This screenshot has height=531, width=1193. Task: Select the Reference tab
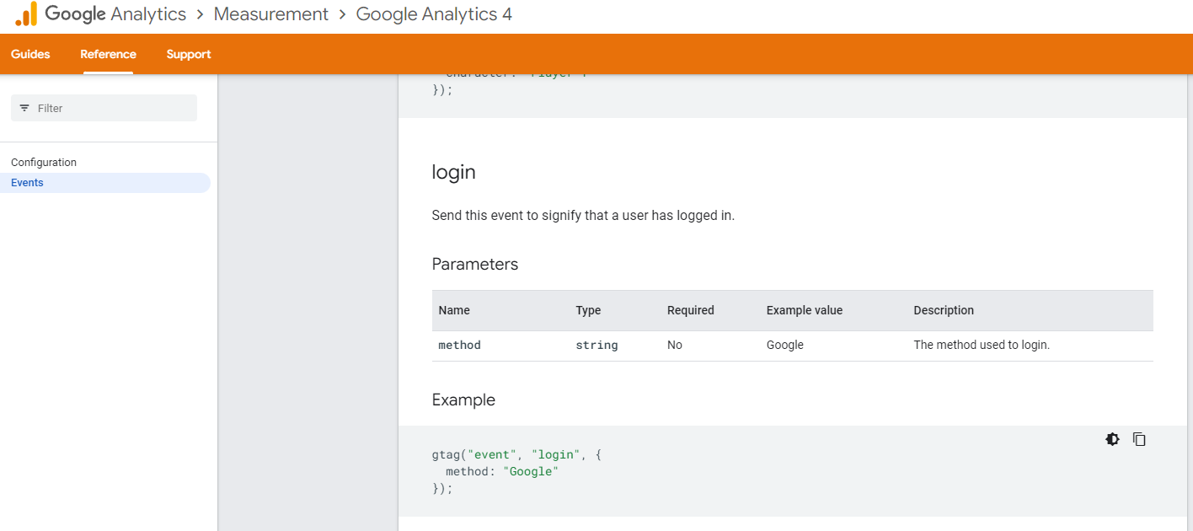[108, 54]
